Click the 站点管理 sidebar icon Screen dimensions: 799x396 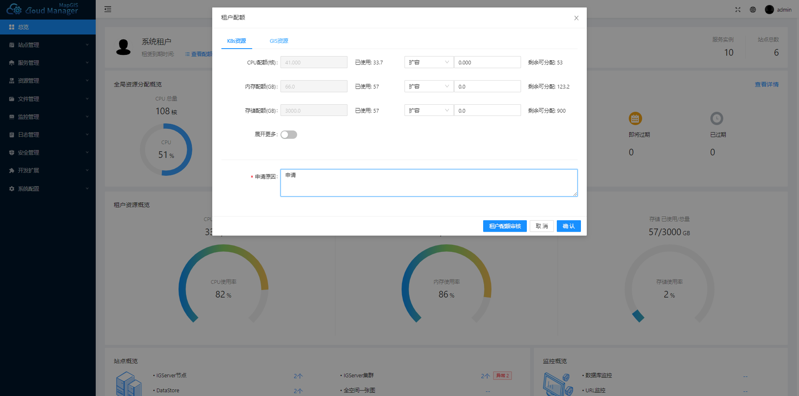[x=12, y=45]
